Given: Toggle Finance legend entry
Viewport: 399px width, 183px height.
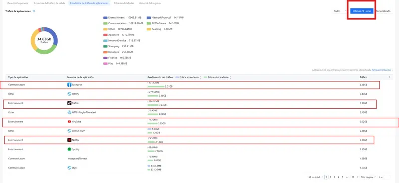Looking at the screenshot, I should pyautogui.click(x=118, y=58).
